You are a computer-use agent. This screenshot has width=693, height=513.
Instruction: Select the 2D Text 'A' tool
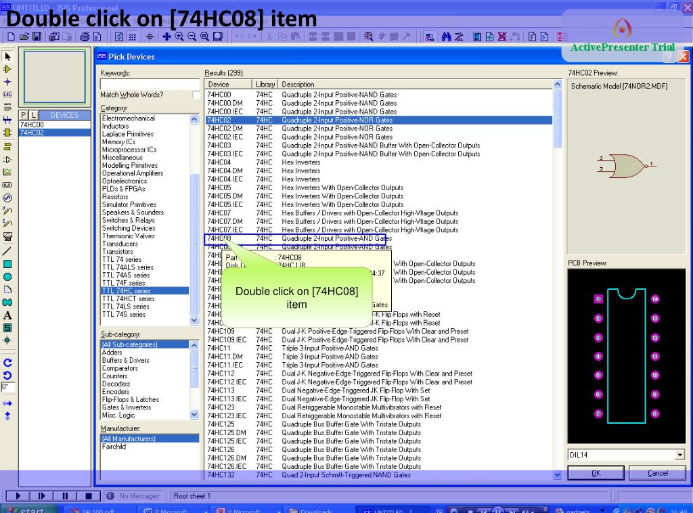pos(7,315)
